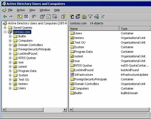Screen dimensions: 151x119
Task: Expand the Users tree node
Action: pos(10,88)
